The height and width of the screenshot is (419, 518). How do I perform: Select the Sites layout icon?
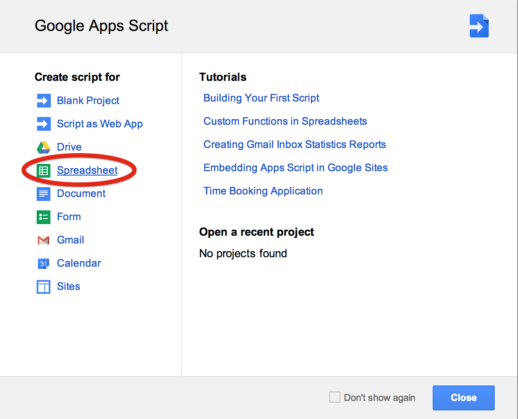click(44, 287)
